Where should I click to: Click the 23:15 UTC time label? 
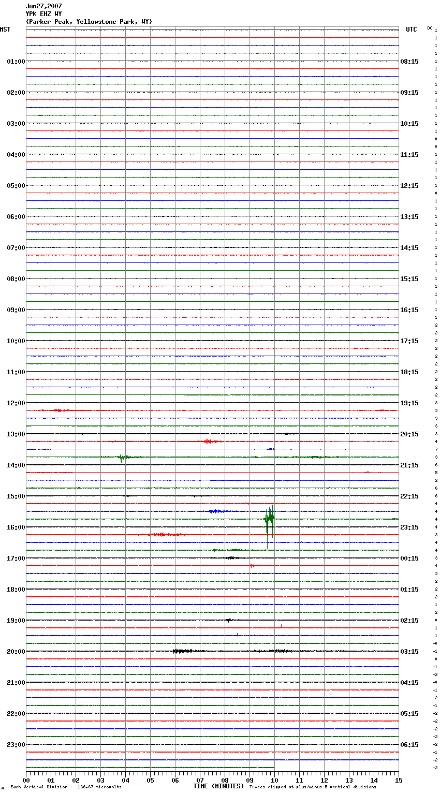[409, 527]
